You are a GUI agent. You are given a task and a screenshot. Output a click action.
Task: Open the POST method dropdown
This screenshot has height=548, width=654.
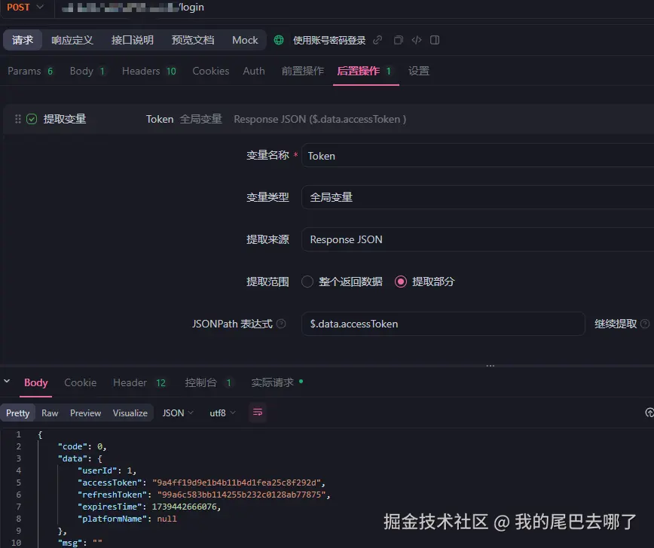click(26, 7)
